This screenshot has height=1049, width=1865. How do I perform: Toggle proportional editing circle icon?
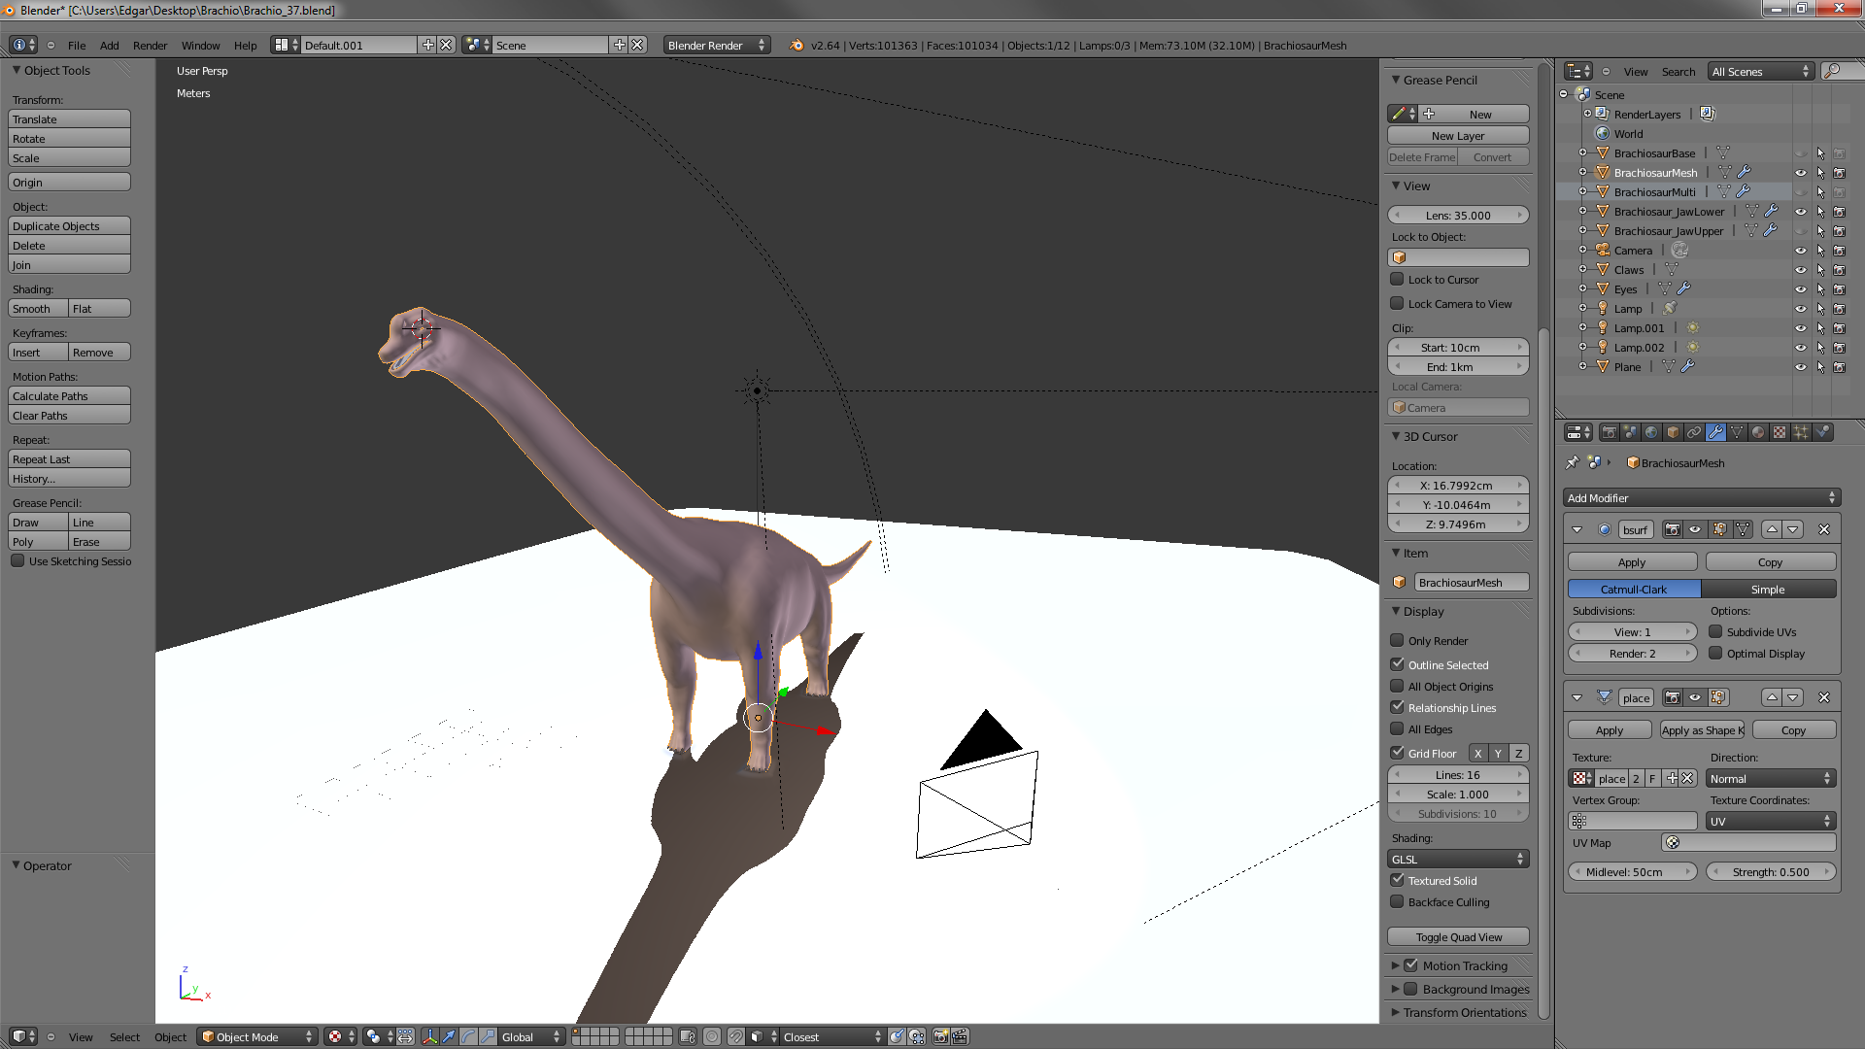pos(712,1036)
